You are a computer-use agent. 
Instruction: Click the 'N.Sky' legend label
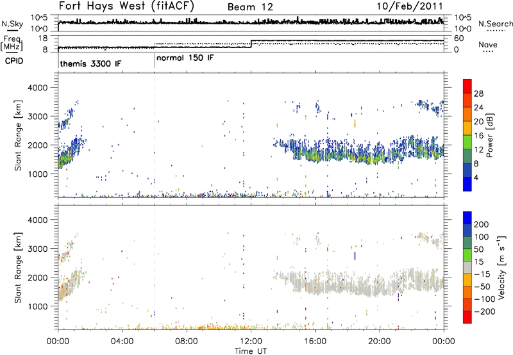[12, 24]
